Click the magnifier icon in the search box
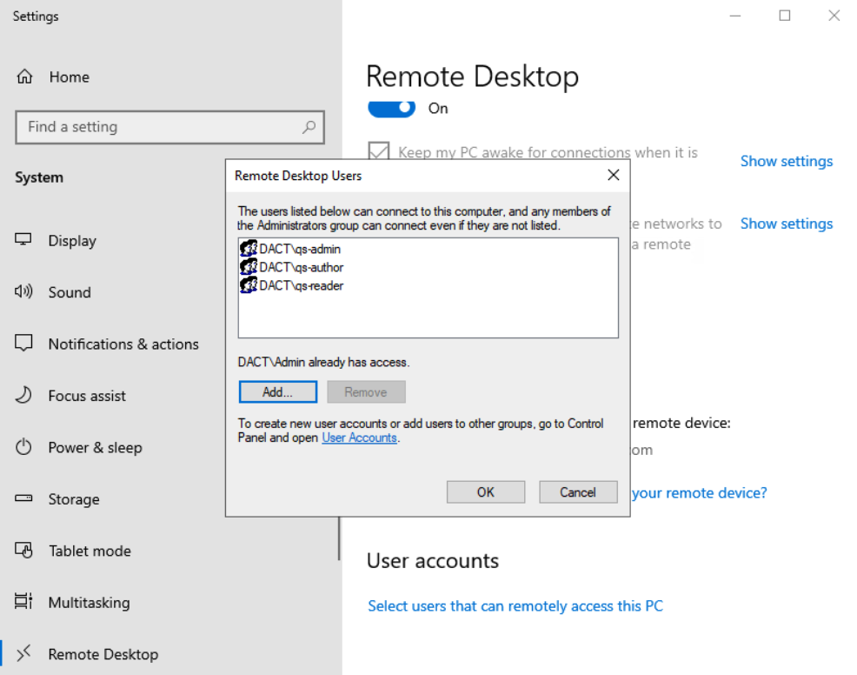857x675 pixels. pyautogui.click(x=309, y=127)
